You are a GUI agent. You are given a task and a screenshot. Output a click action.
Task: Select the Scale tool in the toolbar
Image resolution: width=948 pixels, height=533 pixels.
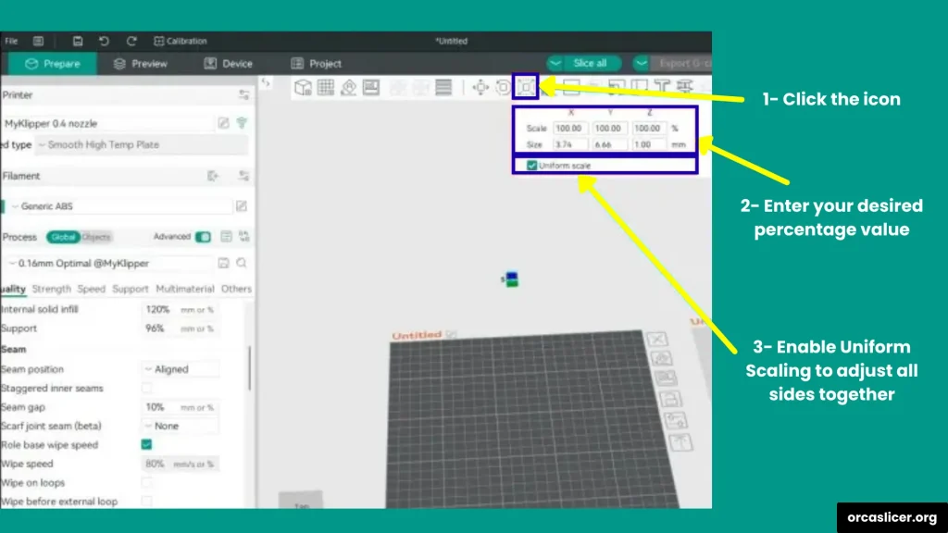(x=526, y=87)
